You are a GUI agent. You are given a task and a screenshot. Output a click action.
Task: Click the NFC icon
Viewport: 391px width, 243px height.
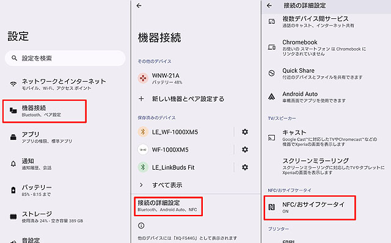point(271,207)
